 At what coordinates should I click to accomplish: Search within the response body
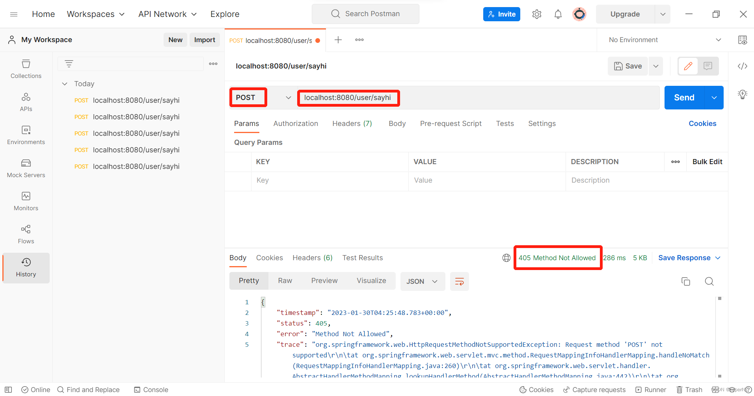[x=709, y=281]
